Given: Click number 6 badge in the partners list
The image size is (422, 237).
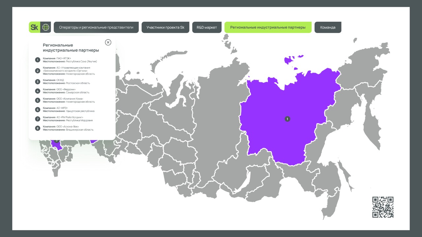Looking at the screenshot, I should pyautogui.click(x=38, y=110).
